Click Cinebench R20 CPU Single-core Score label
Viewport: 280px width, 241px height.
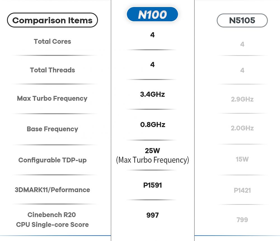tap(52, 219)
